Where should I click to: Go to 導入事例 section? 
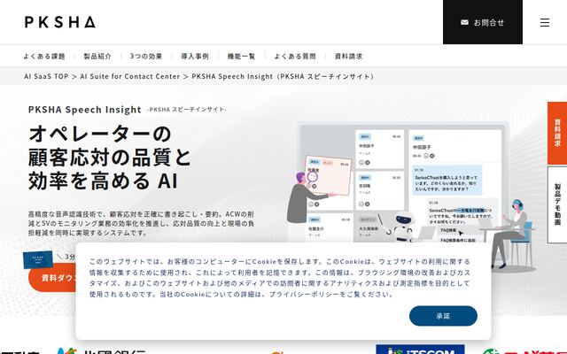click(195, 57)
